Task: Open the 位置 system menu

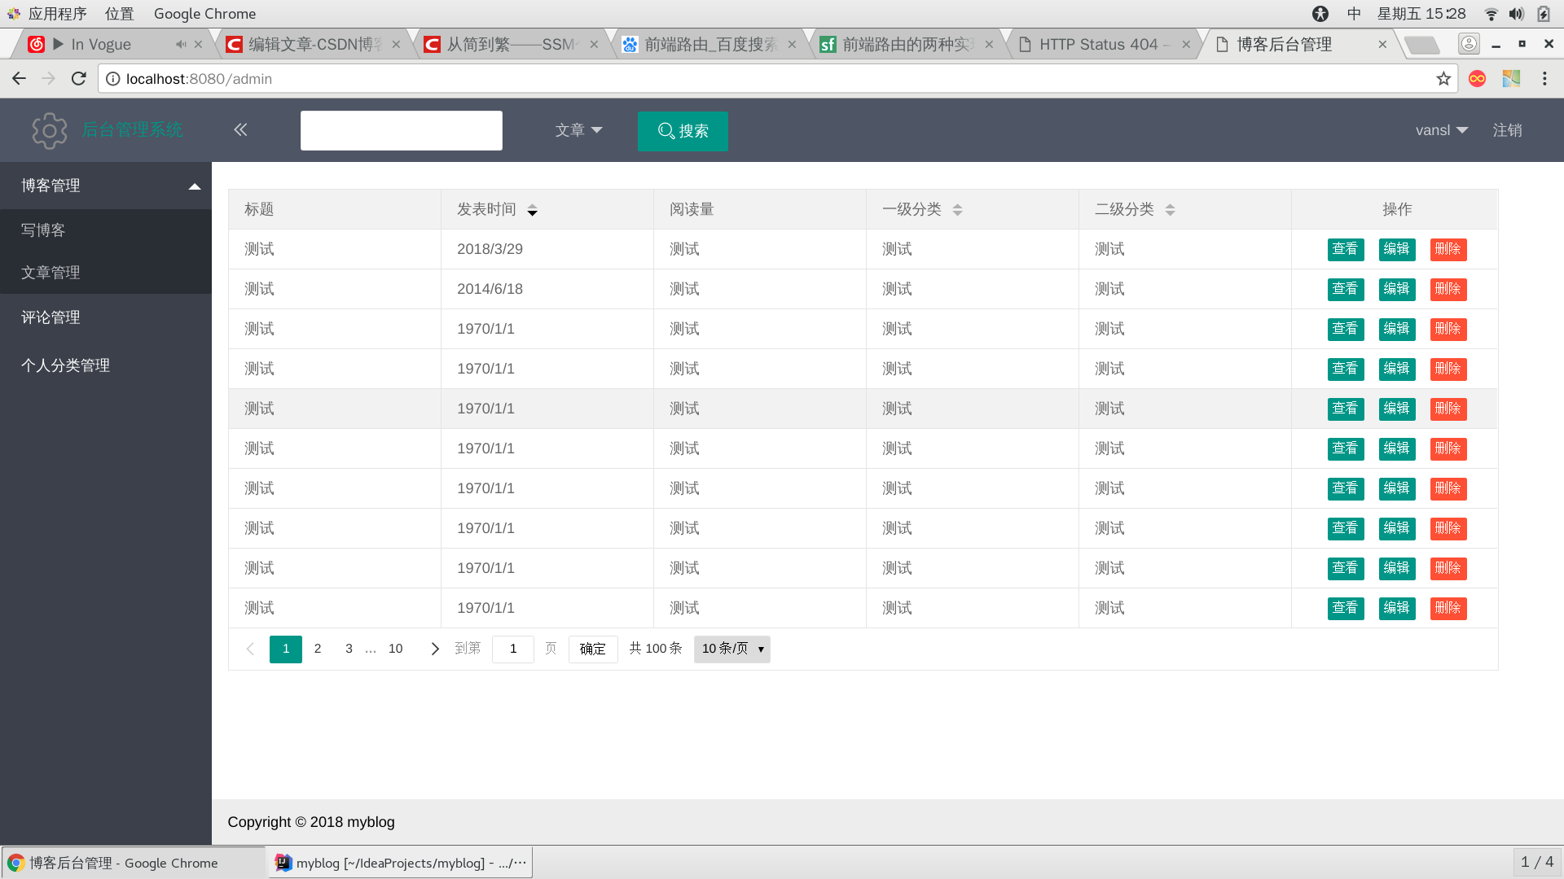Action: pos(119,13)
